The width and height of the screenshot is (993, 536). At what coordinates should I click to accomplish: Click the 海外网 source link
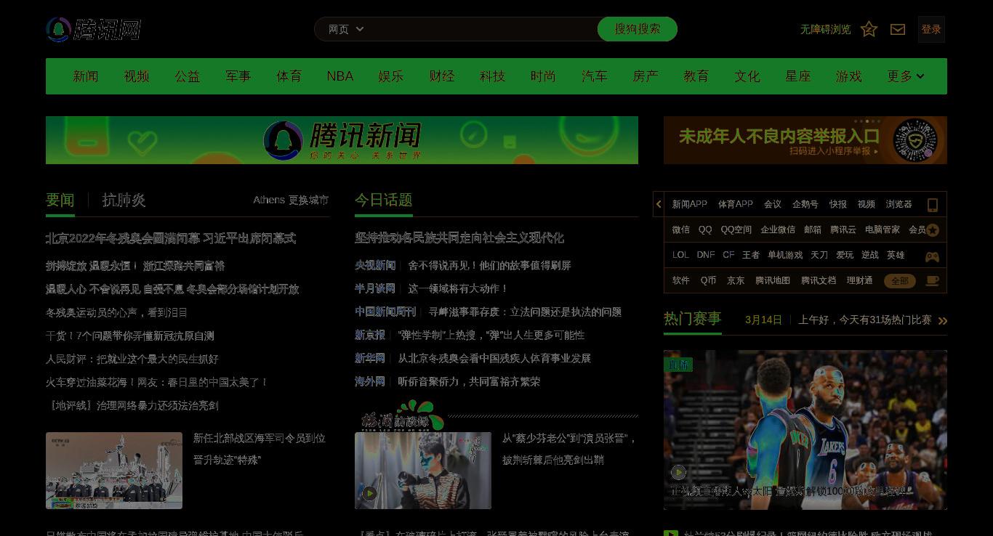(370, 381)
